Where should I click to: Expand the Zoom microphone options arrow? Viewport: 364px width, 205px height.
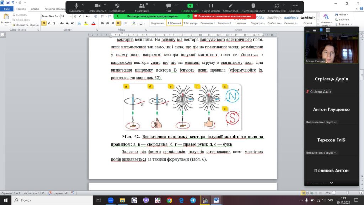click(x=83, y=5)
